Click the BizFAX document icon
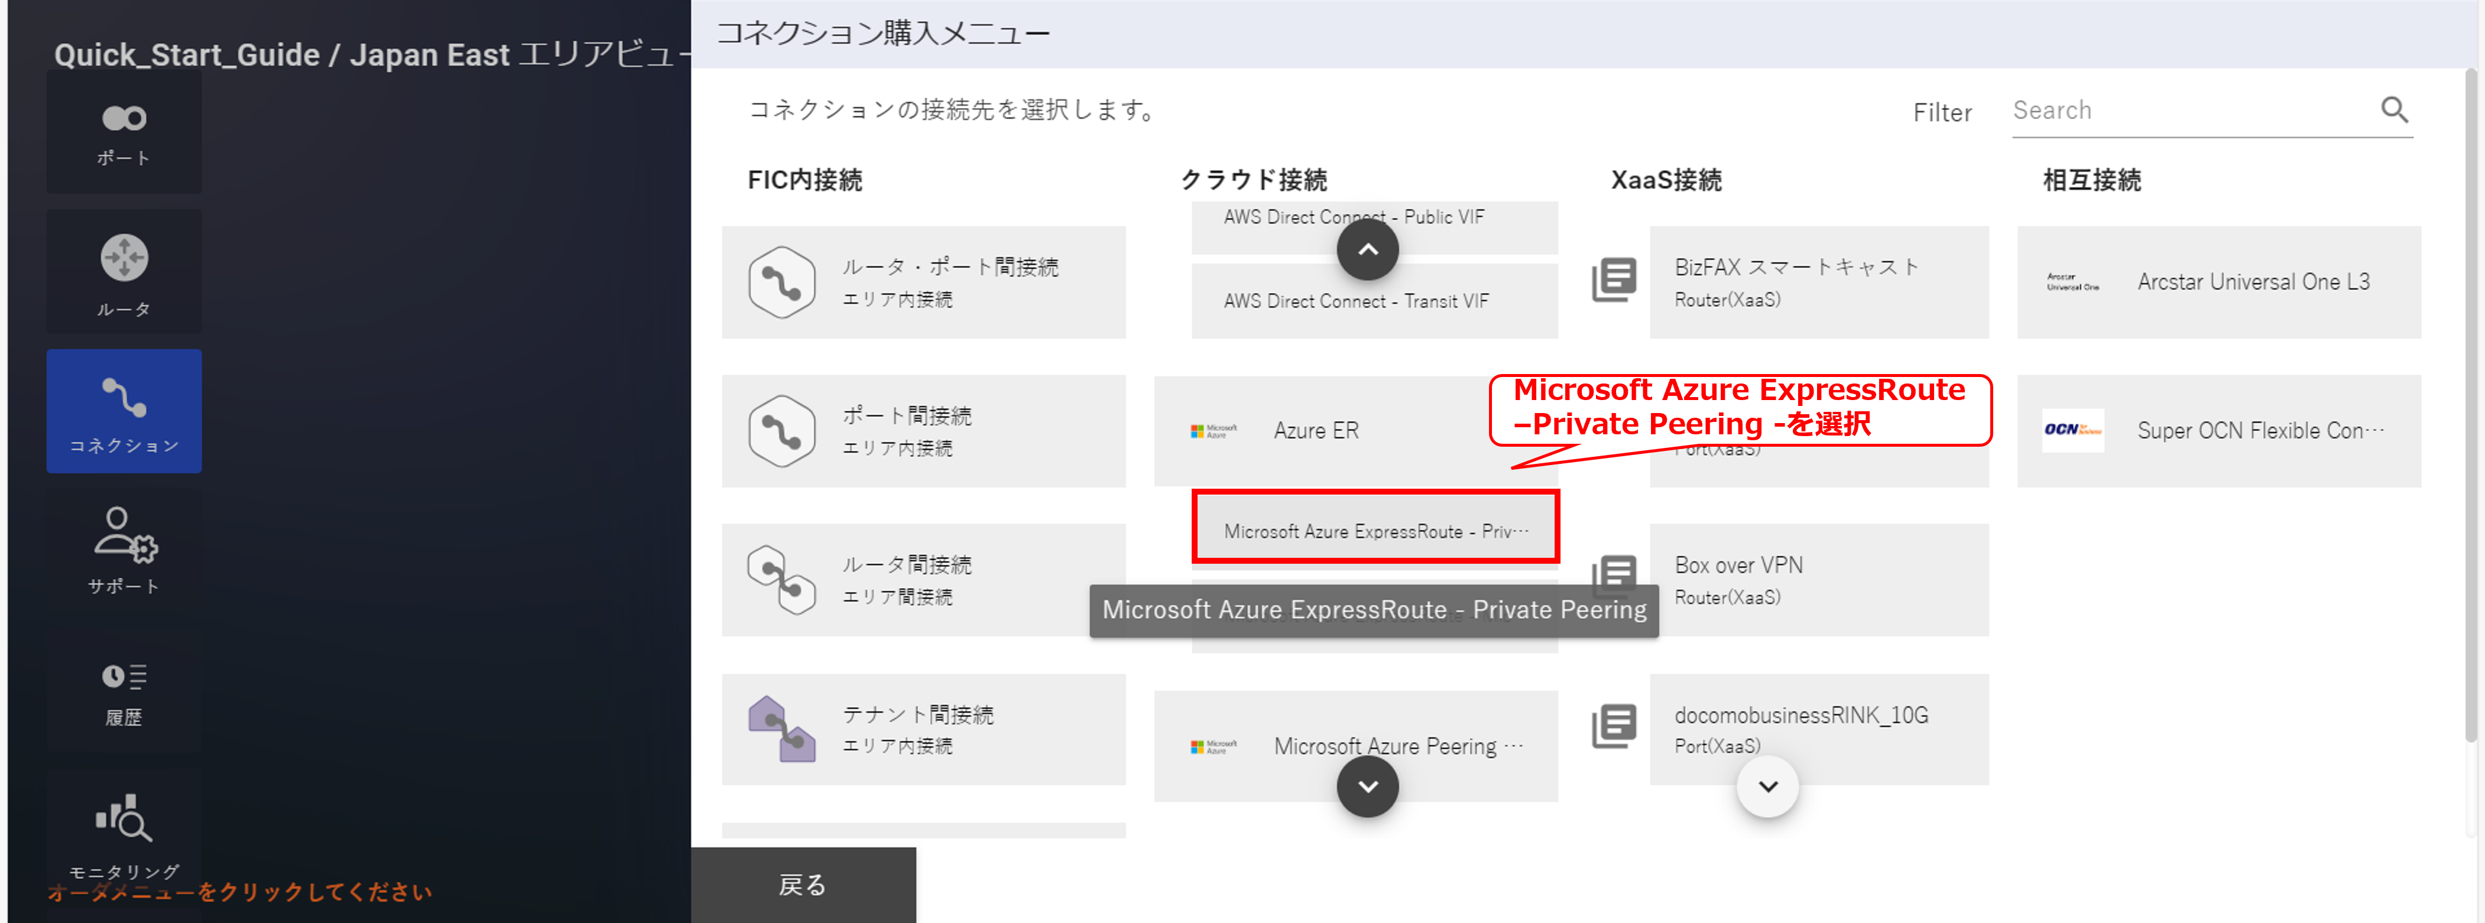Viewport: 2485px width, 923px height. click(x=1614, y=279)
